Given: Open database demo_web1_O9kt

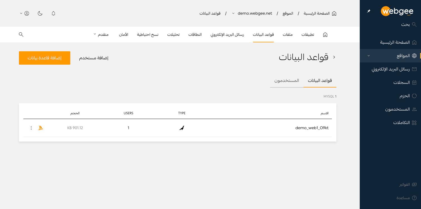Looking at the screenshot, I should pyautogui.click(x=312, y=128).
